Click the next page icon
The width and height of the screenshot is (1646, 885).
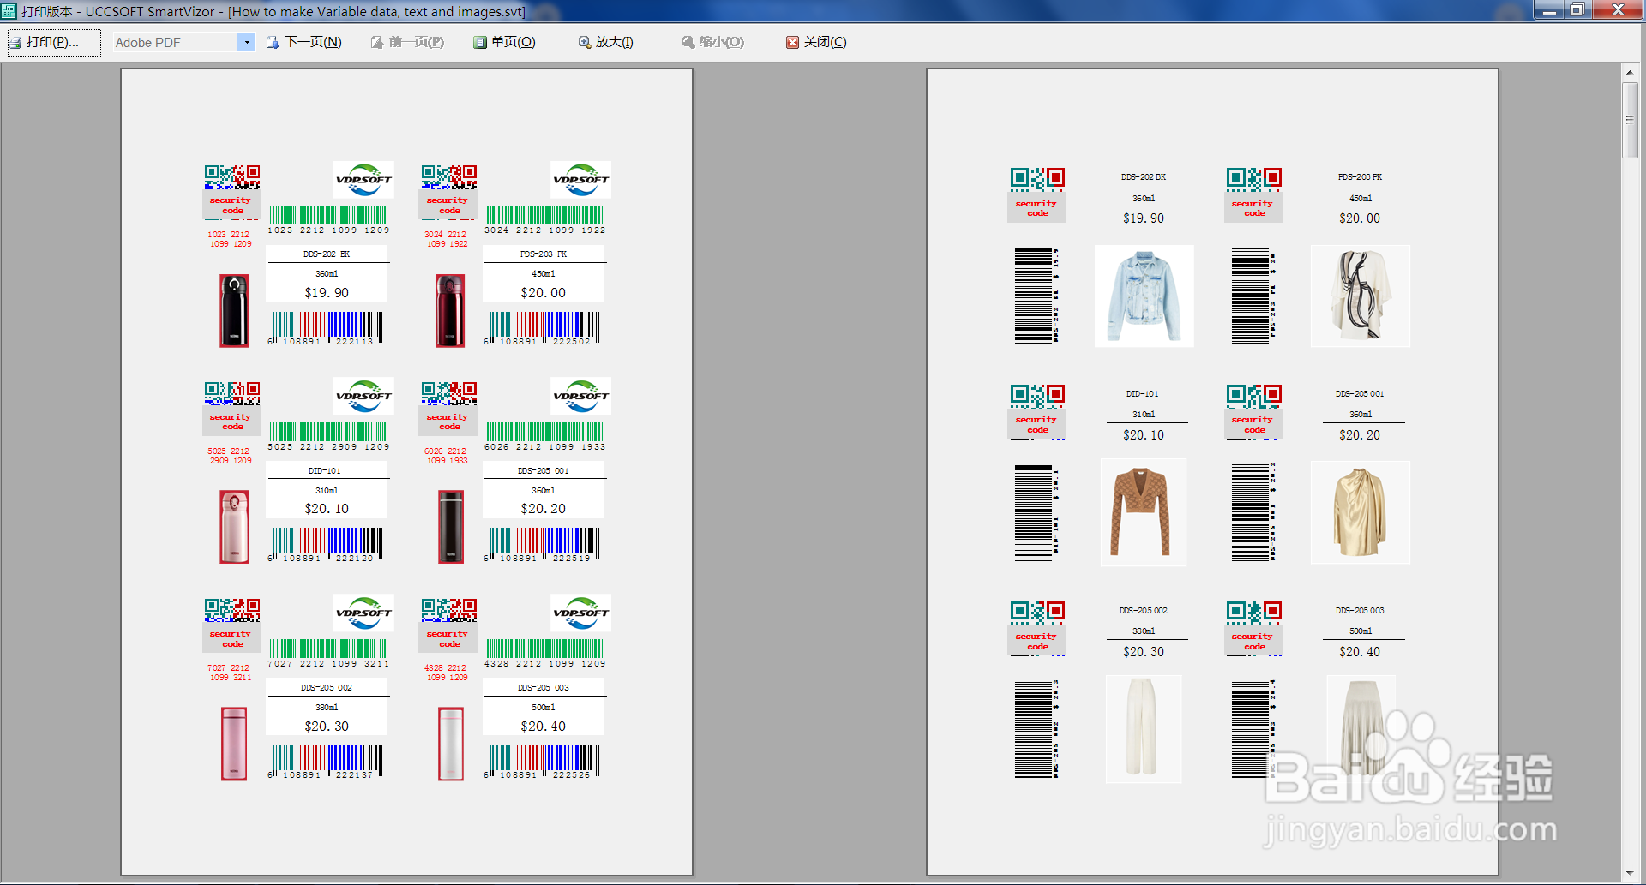coord(273,42)
